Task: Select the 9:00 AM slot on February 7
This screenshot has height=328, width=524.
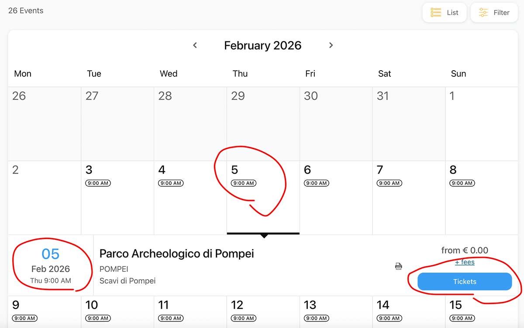Action: click(x=390, y=183)
